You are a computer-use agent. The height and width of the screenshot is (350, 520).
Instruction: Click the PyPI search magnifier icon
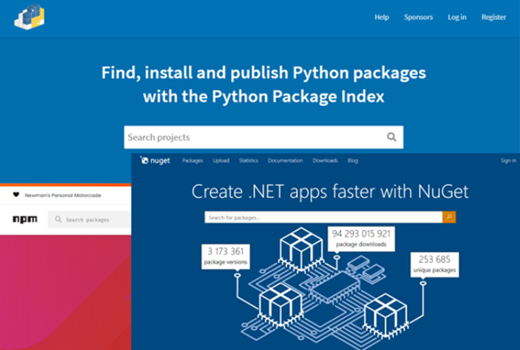[391, 137]
